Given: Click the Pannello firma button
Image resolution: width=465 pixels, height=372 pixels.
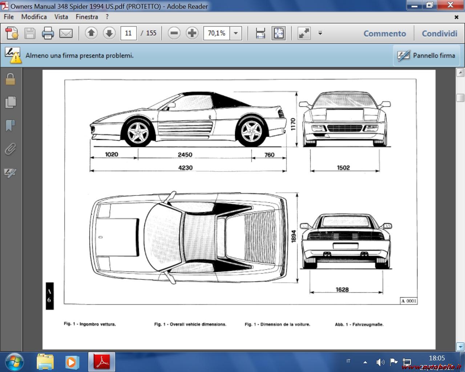Looking at the screenshot, I should tap(426, 56).
